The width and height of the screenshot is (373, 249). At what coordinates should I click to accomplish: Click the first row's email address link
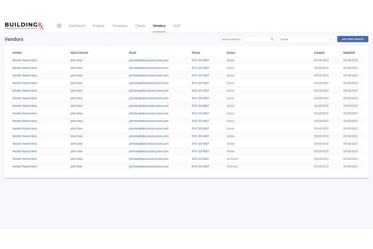(149, 60)
